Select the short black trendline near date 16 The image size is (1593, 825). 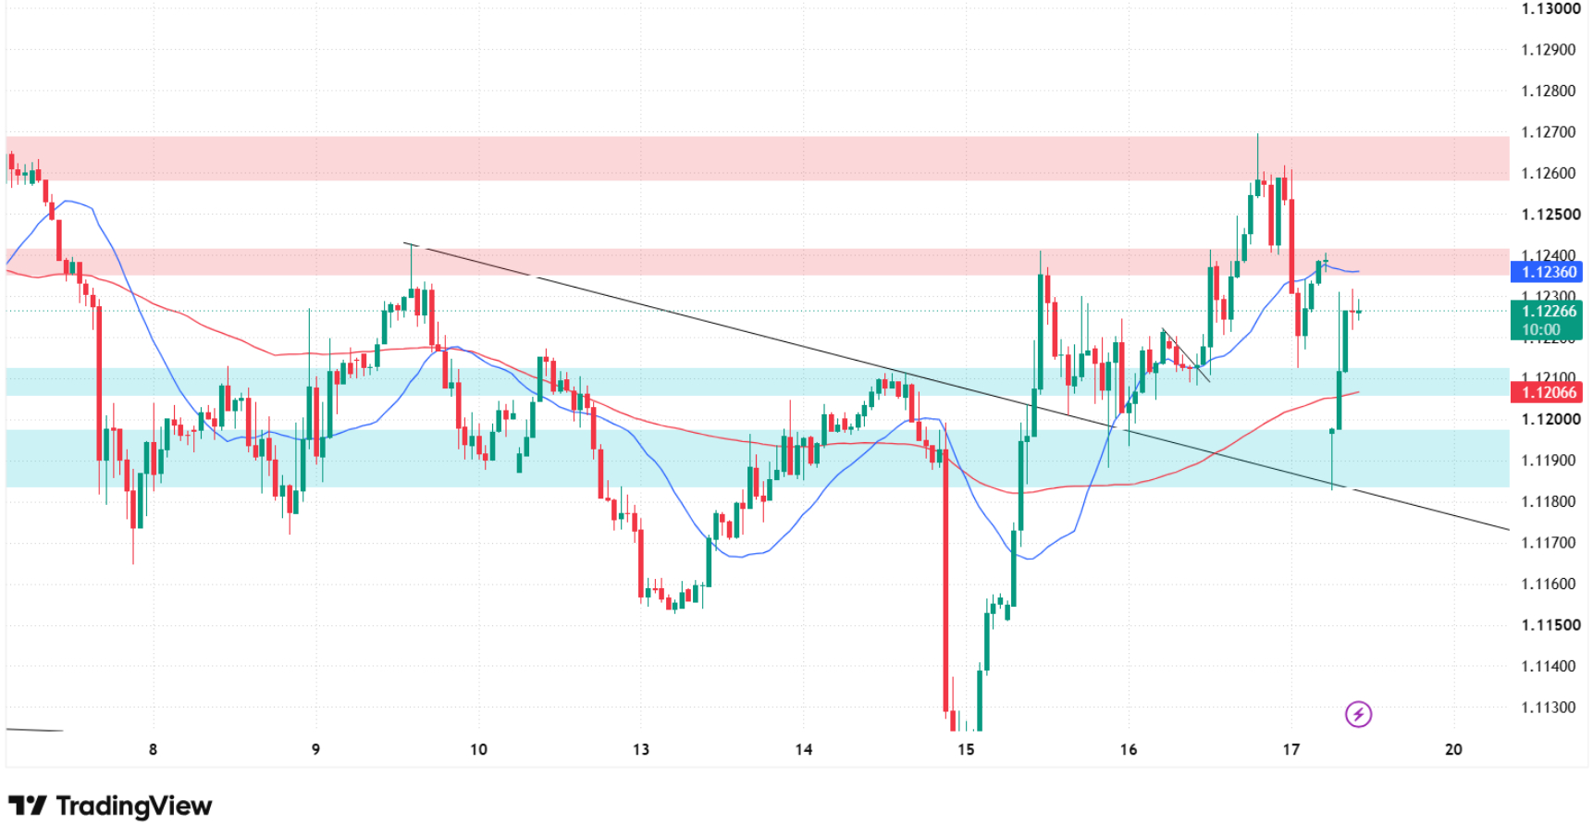[x=1186, y=354]
